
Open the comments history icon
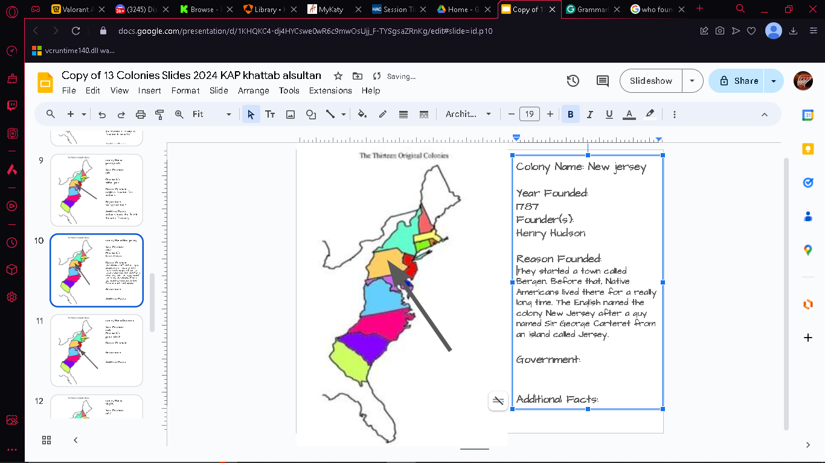coord(602,81)
